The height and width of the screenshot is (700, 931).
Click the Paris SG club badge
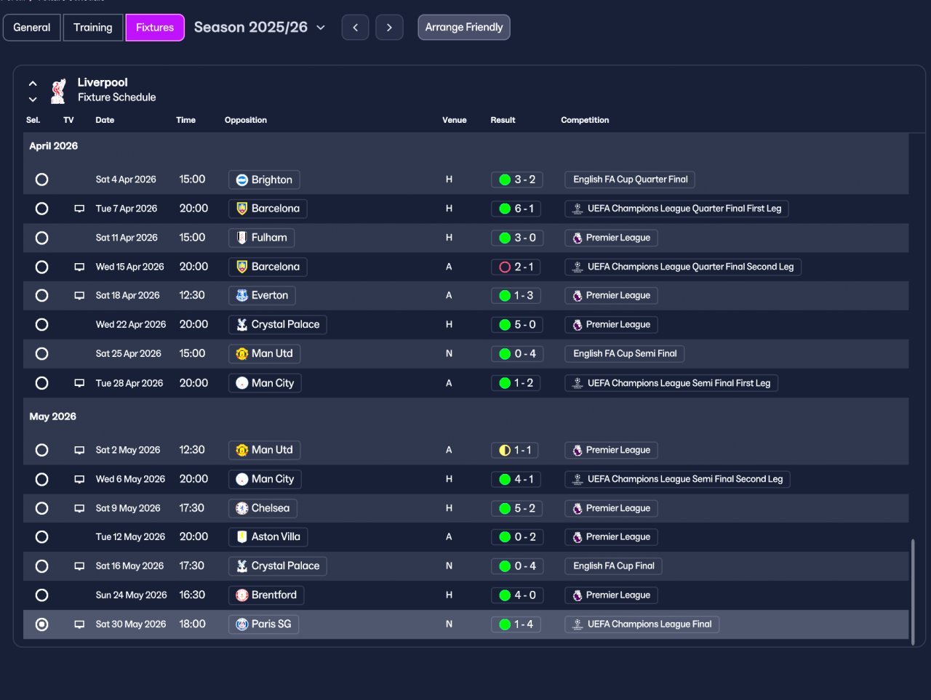pyautogui.click(x=242, y=624)
